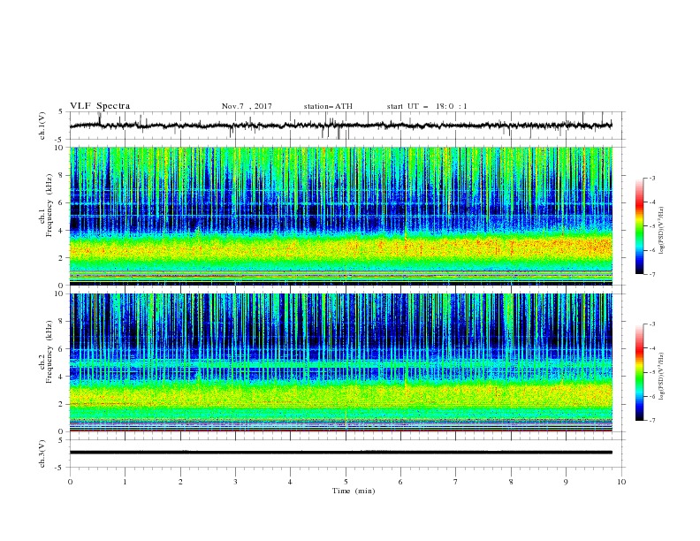Select the "Time (min)" axis label

click(x=354, y=491)
